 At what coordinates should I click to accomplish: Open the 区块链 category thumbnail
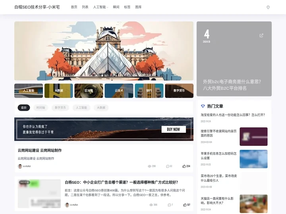[x=89, y=91]
